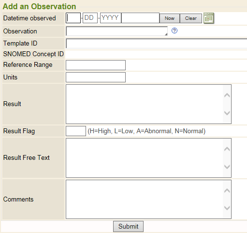Viewport: 247px width, 233px height.
Task: Submit the observation form
Action: (x=128, y=226)
